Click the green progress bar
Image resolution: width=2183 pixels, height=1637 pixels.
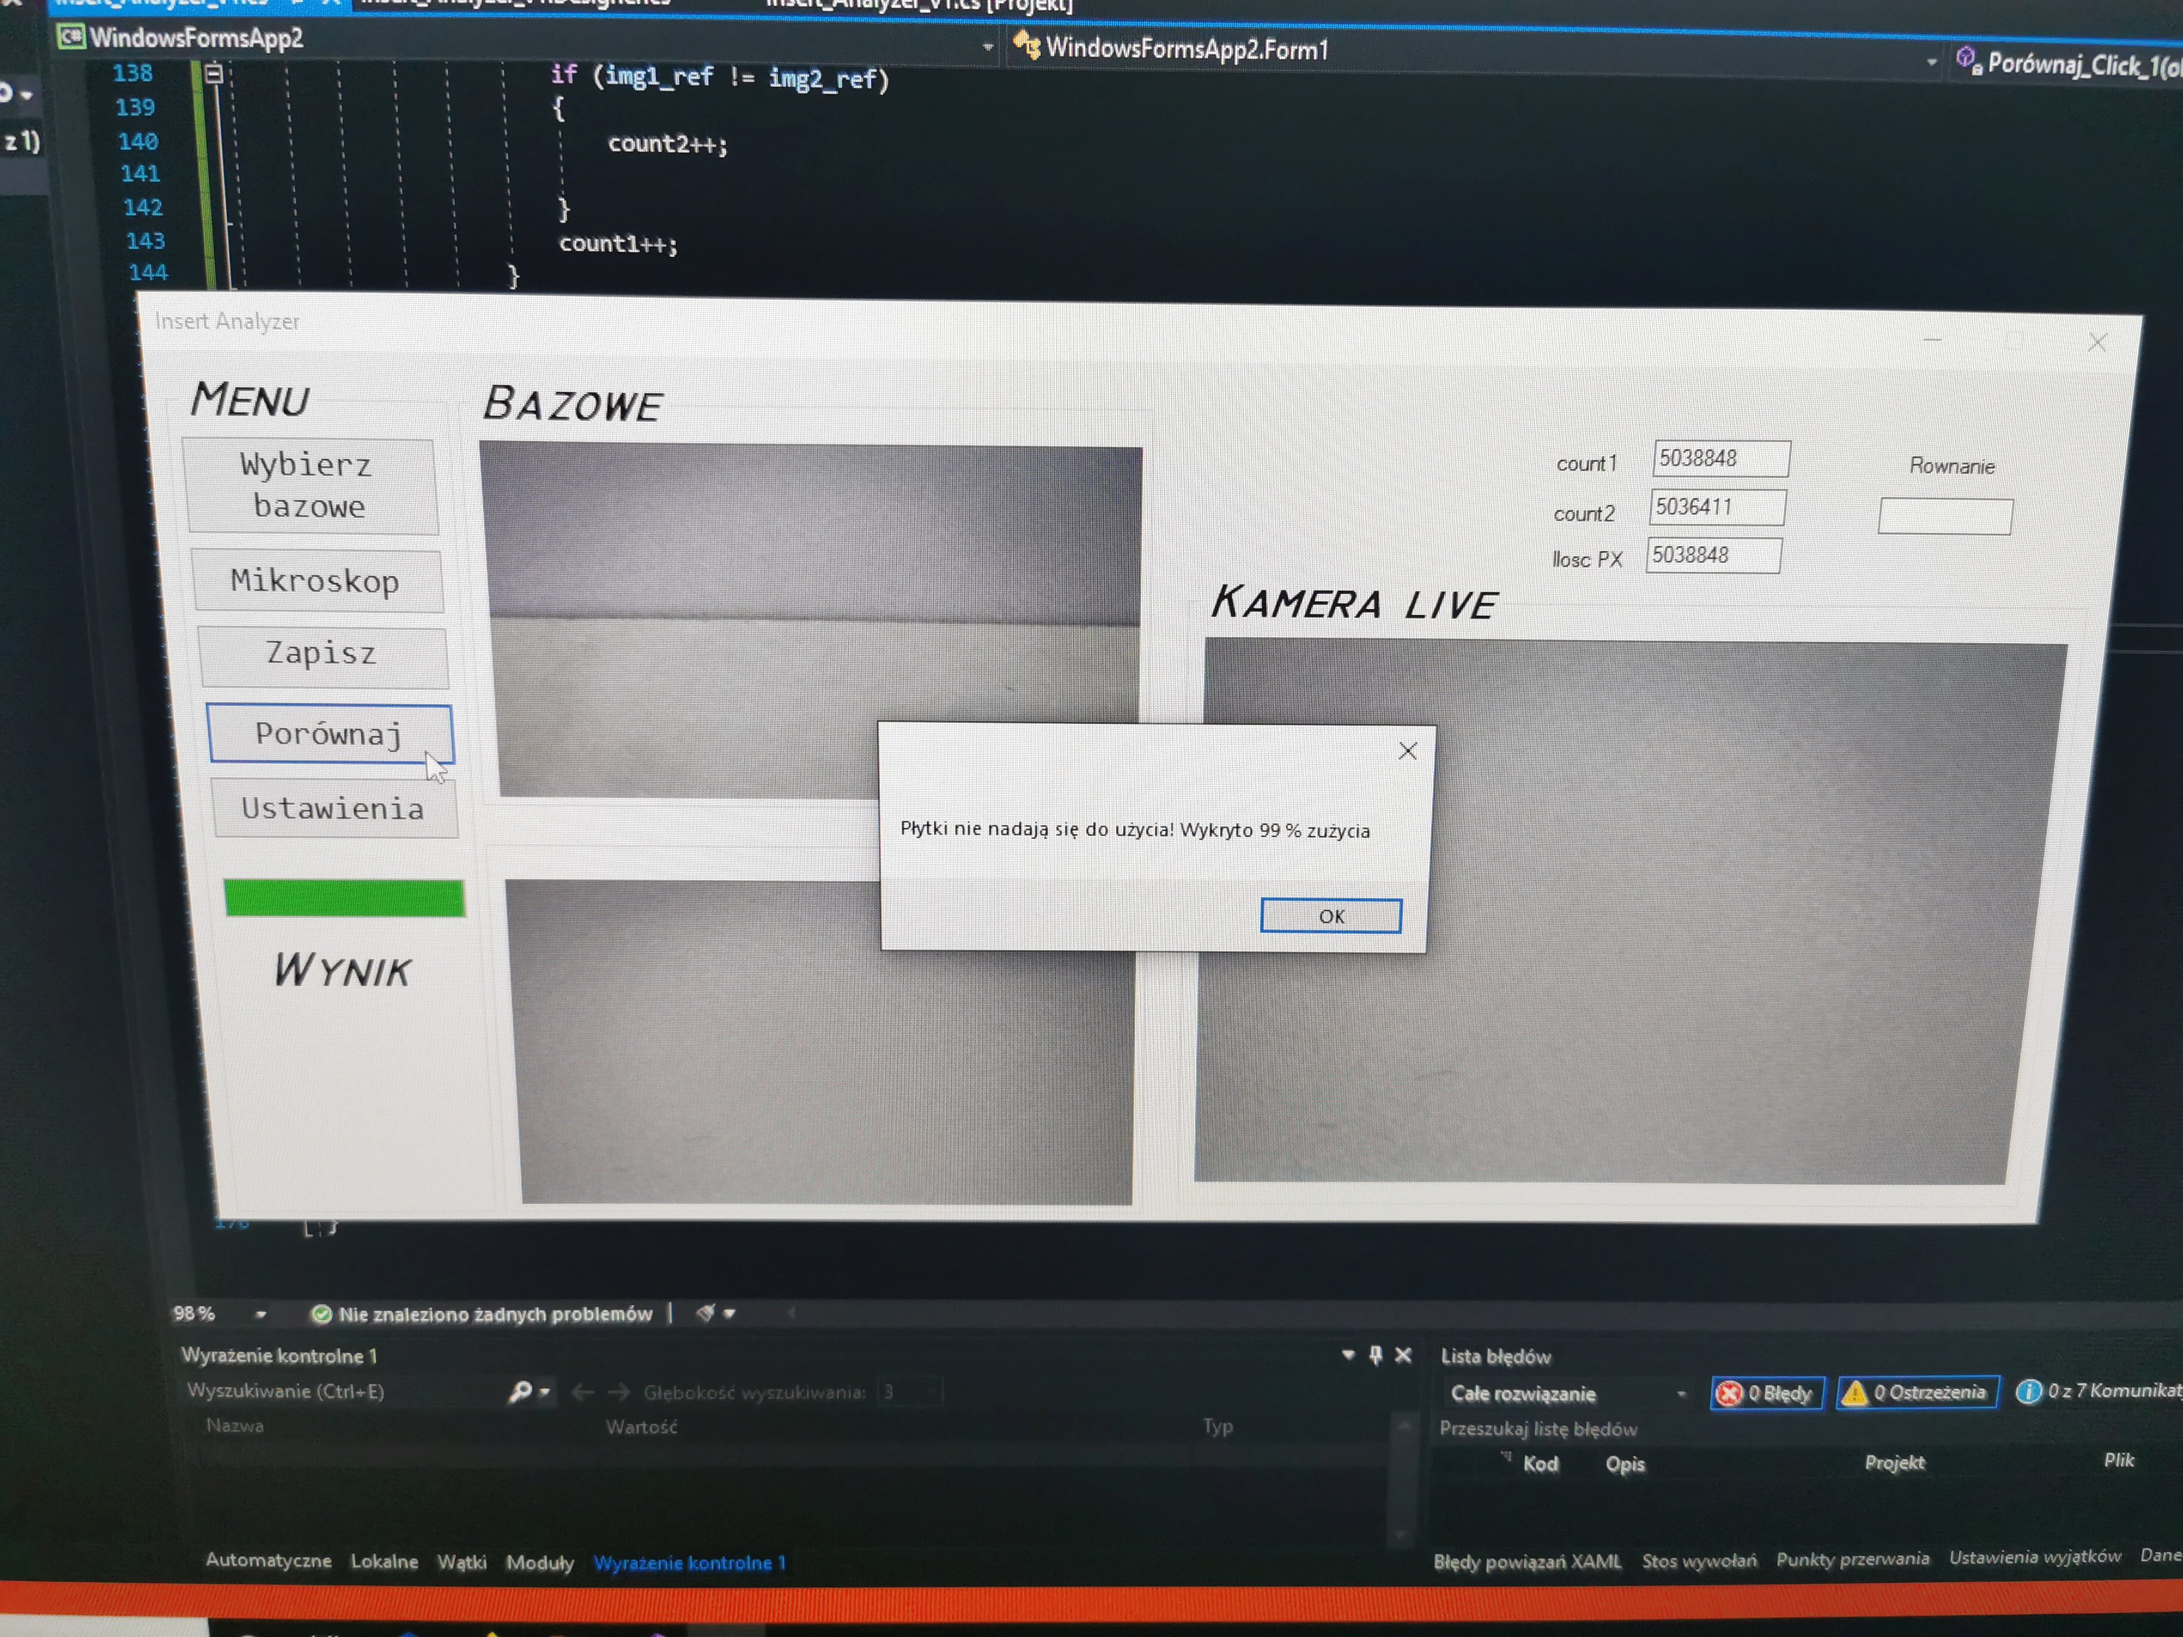(x=343, y=898)
